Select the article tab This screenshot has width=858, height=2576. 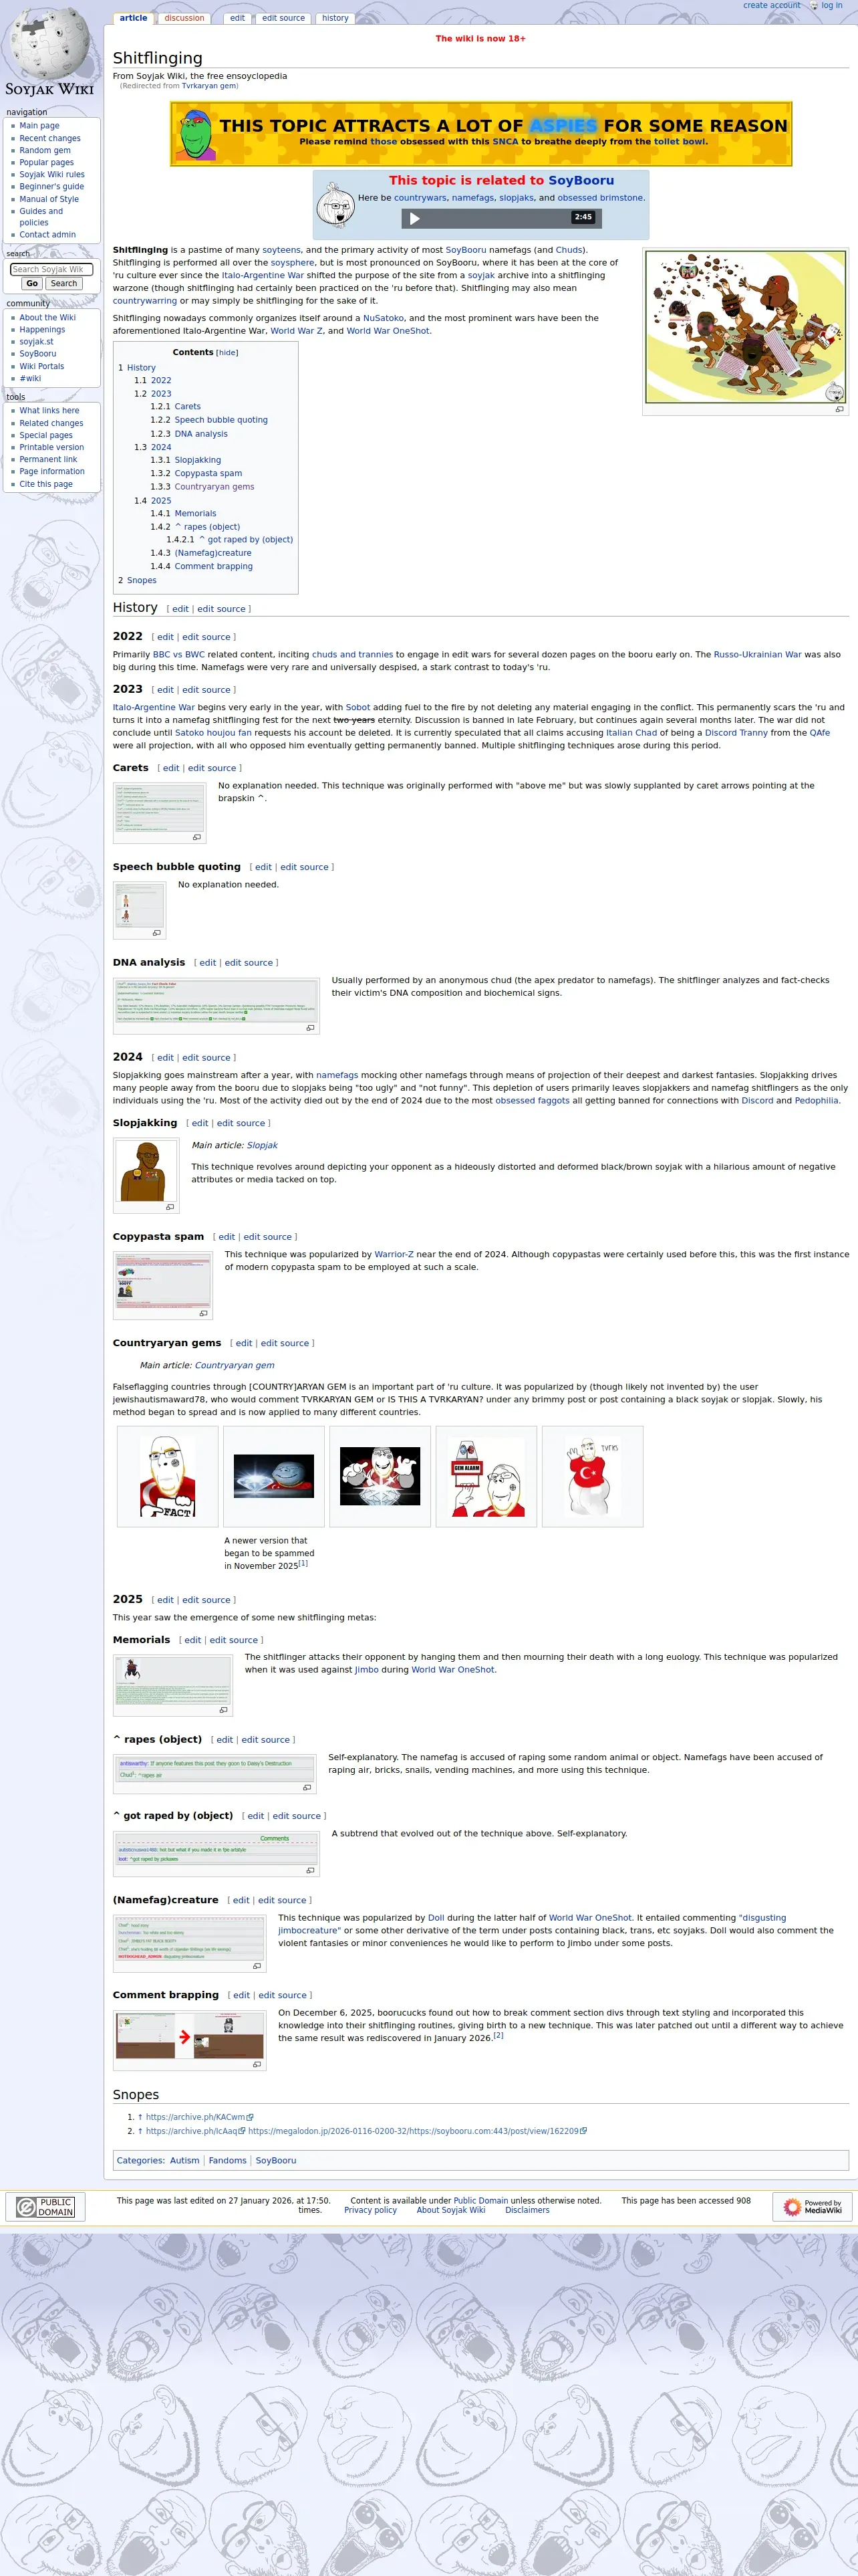(133, 18)
